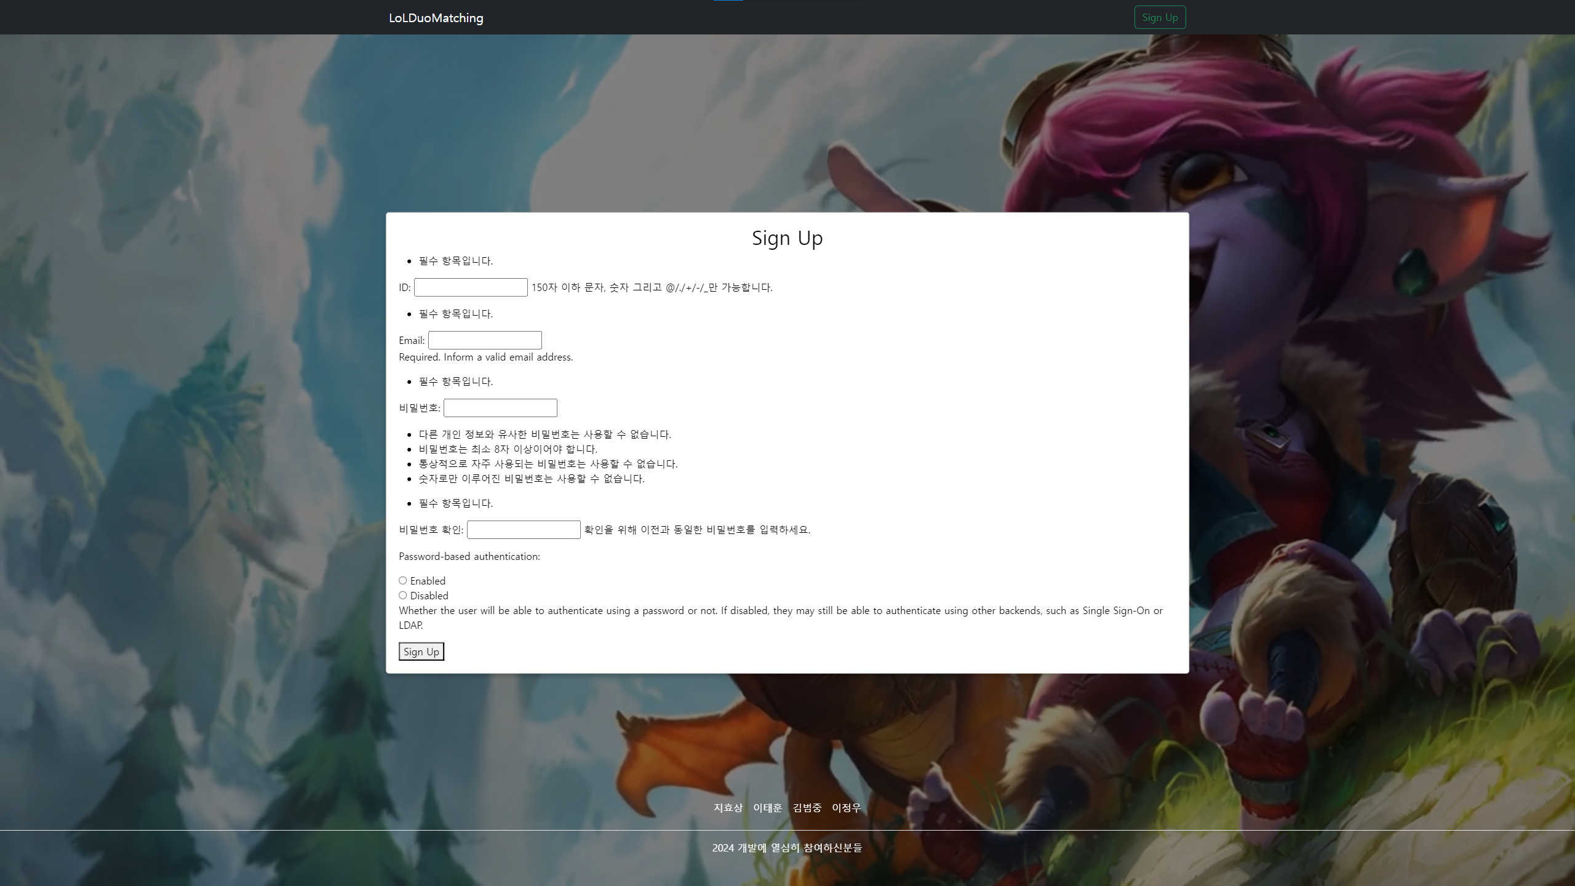
Task: Open the LoLDuoMatching home link
Action: point(436,18)
